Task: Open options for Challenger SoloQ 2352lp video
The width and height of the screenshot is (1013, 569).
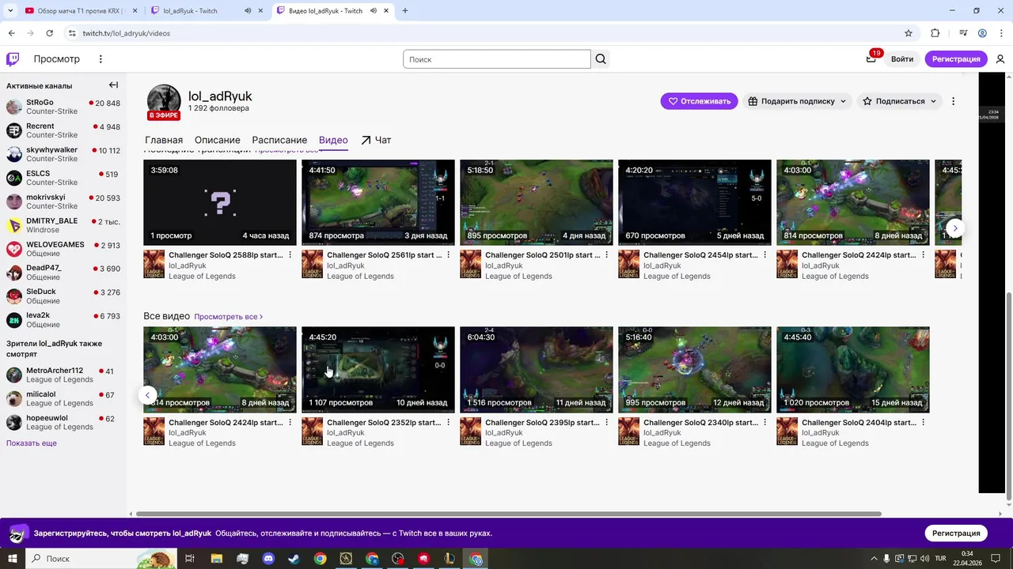Action: [449, 423]
